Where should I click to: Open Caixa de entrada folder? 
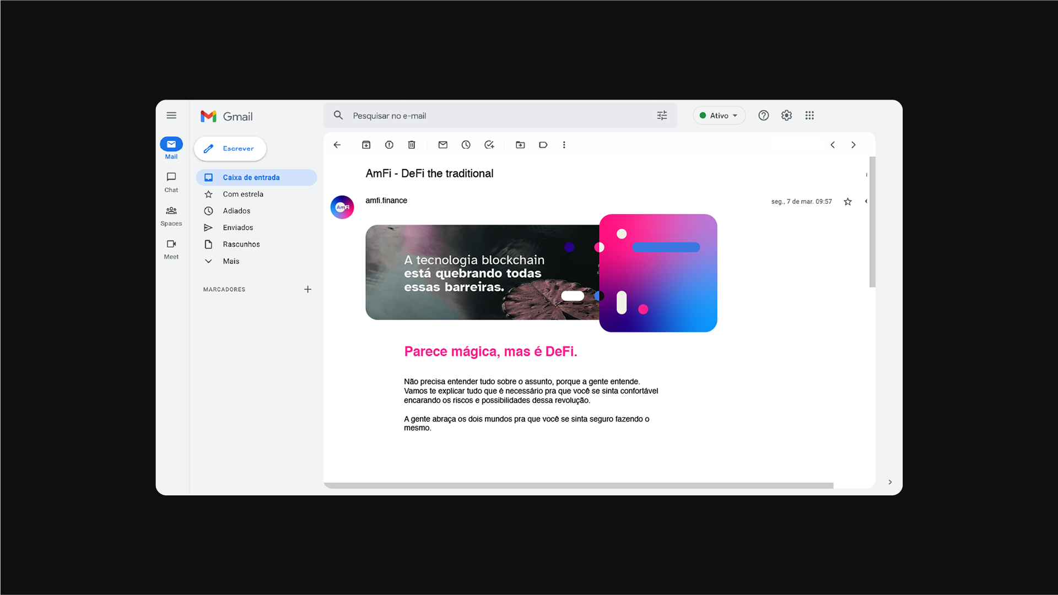click(x=257, y=177)
